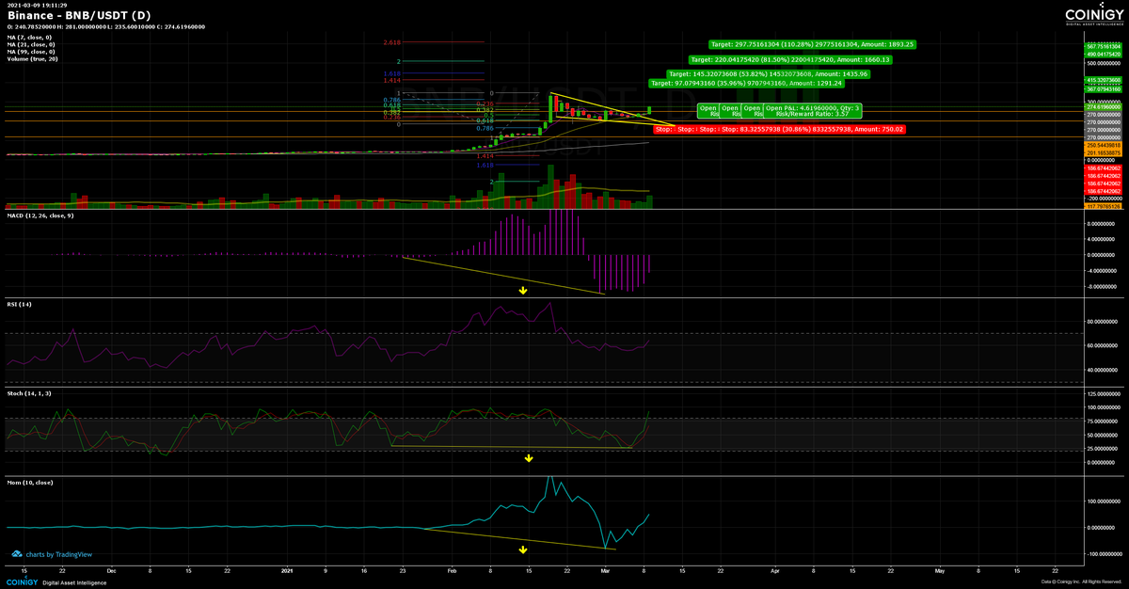Select the MA (7, close, 0) indicator label
Screen dimensions: 1129x589
coord(29,37)
